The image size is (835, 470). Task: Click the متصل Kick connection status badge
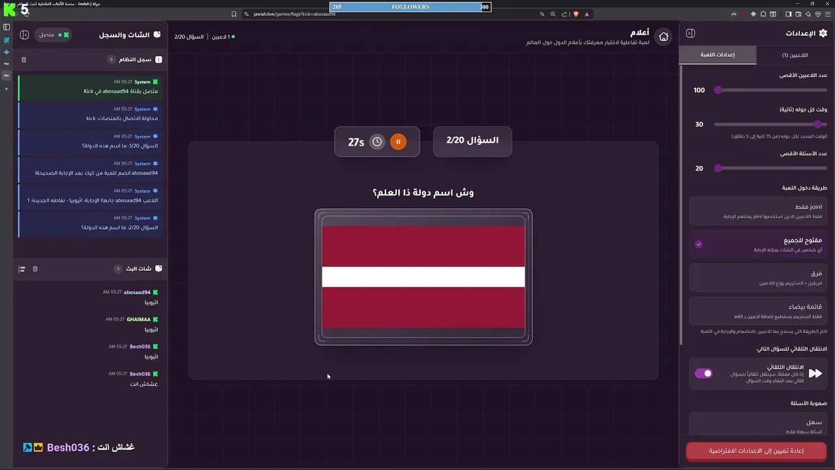click(x=52, y=35)
